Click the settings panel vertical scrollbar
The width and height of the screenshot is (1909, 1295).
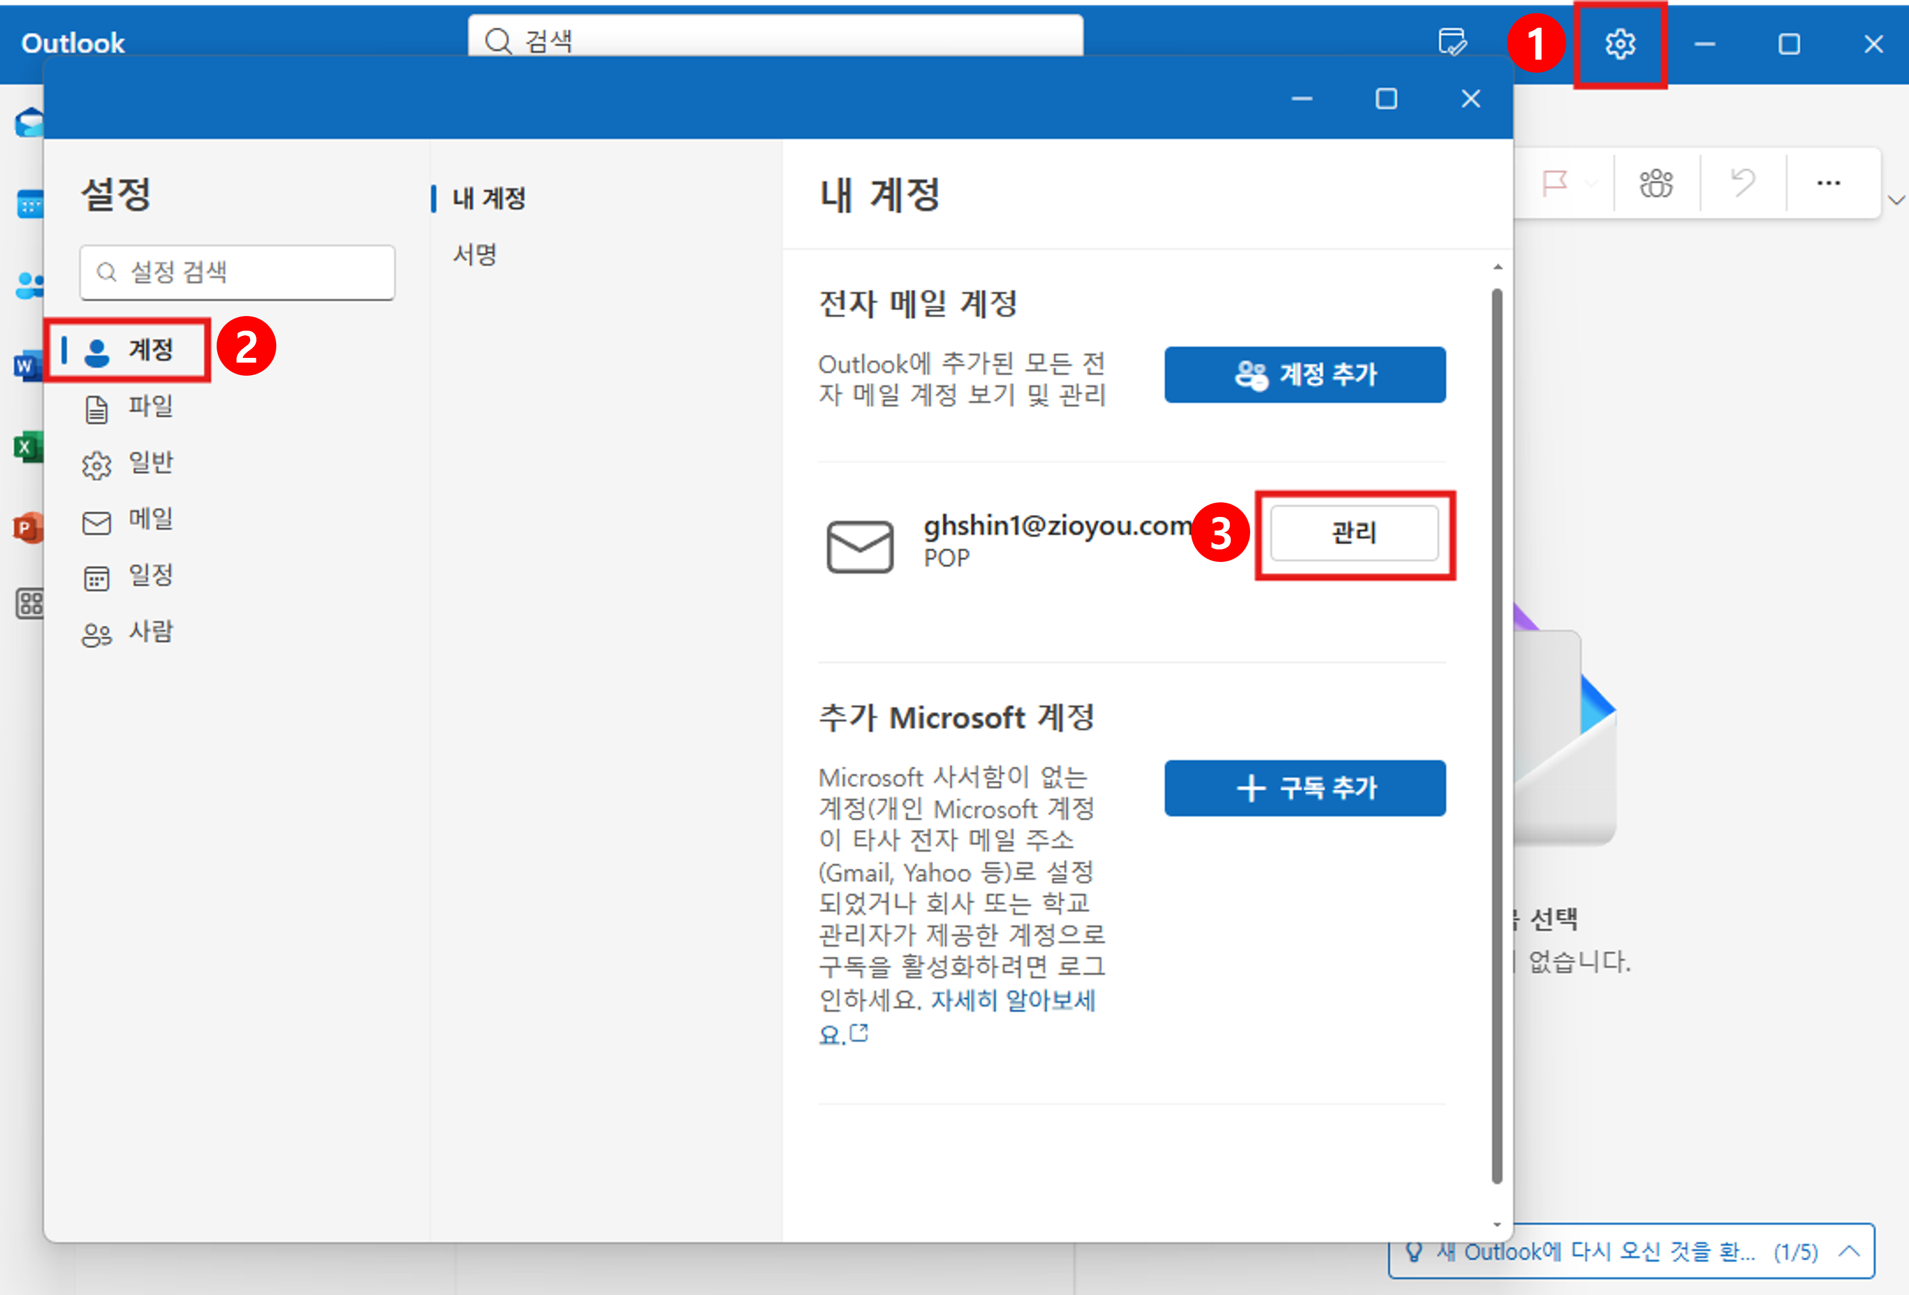tap(1497, 736)
